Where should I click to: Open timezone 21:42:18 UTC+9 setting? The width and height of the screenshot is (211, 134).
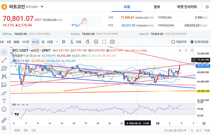tap(175, 130)
